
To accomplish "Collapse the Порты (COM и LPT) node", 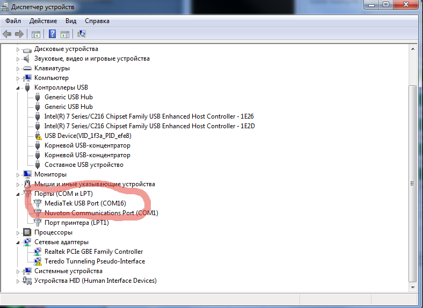I will [x=18, y=194].
